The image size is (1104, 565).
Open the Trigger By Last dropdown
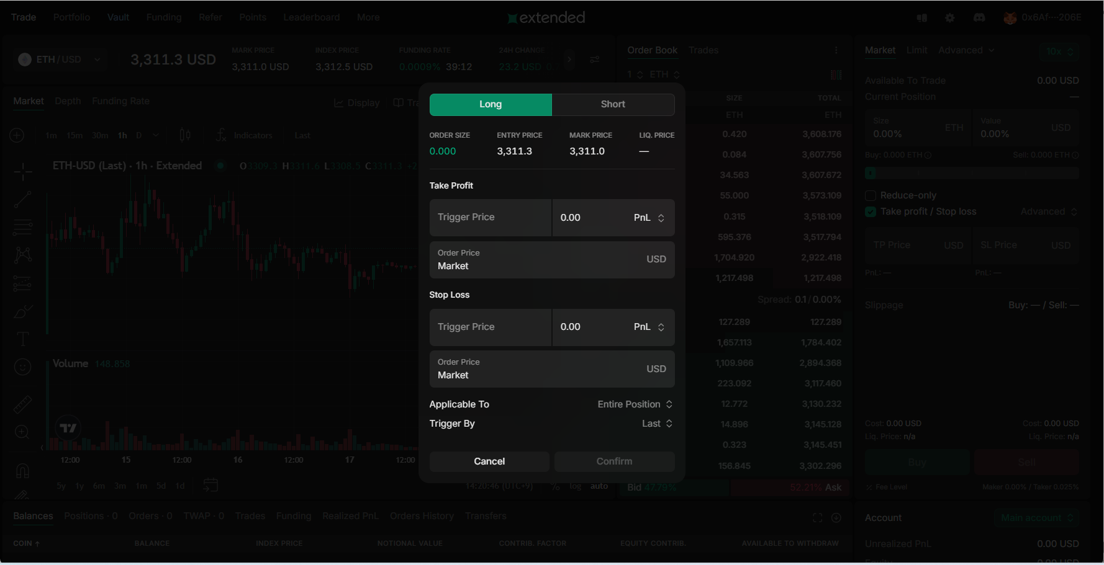coord(657,424)
